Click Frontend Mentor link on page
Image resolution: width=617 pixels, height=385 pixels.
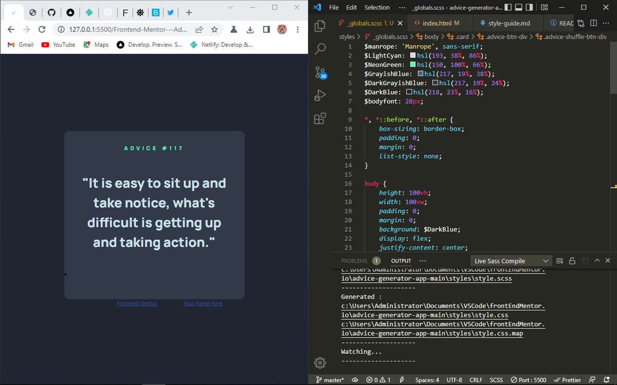137,303
